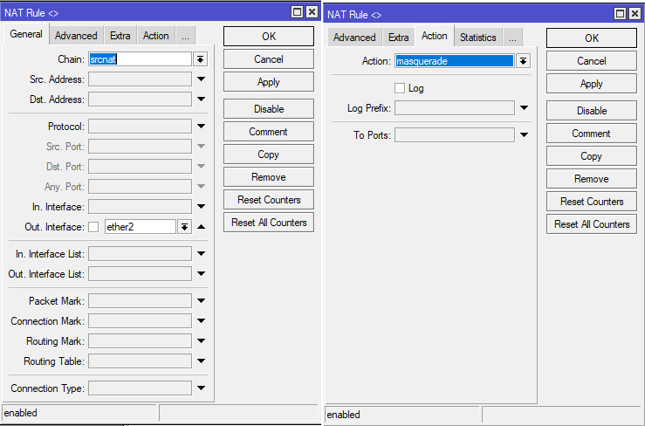The width and height of the screenshot is (645, 426).
Task: Open the Out. Interface ether2 dropdown list
Action: [x=184, y=227]
